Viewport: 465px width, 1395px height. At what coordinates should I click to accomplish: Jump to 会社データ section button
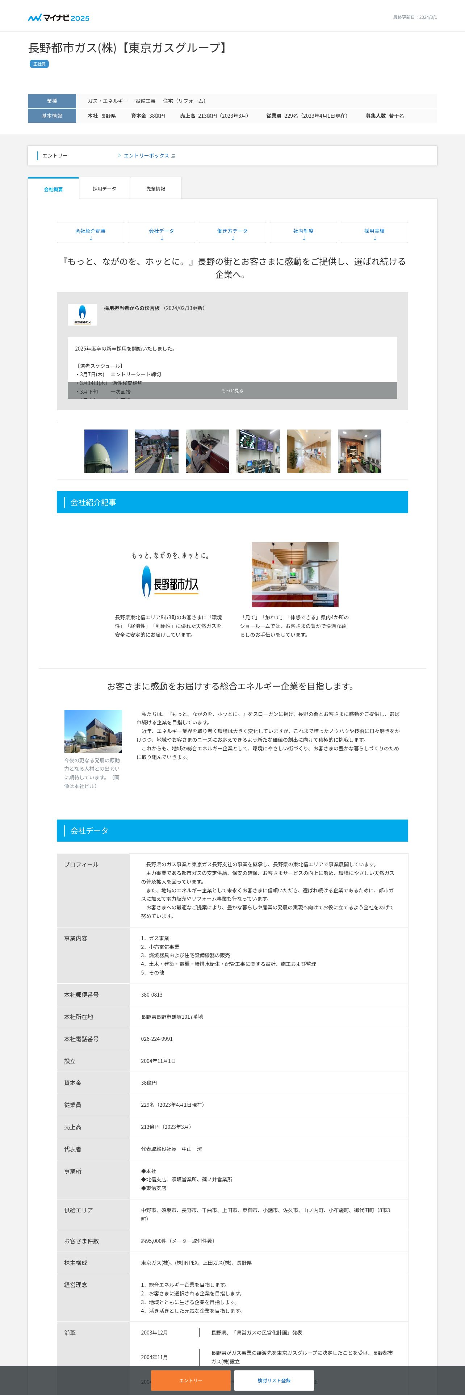click(x=161, y=233)
